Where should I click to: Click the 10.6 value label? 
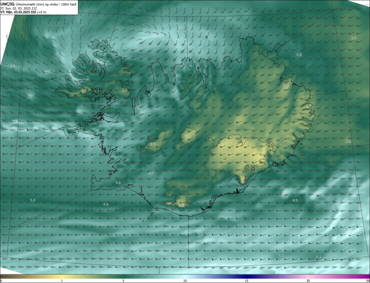(289, 271)
